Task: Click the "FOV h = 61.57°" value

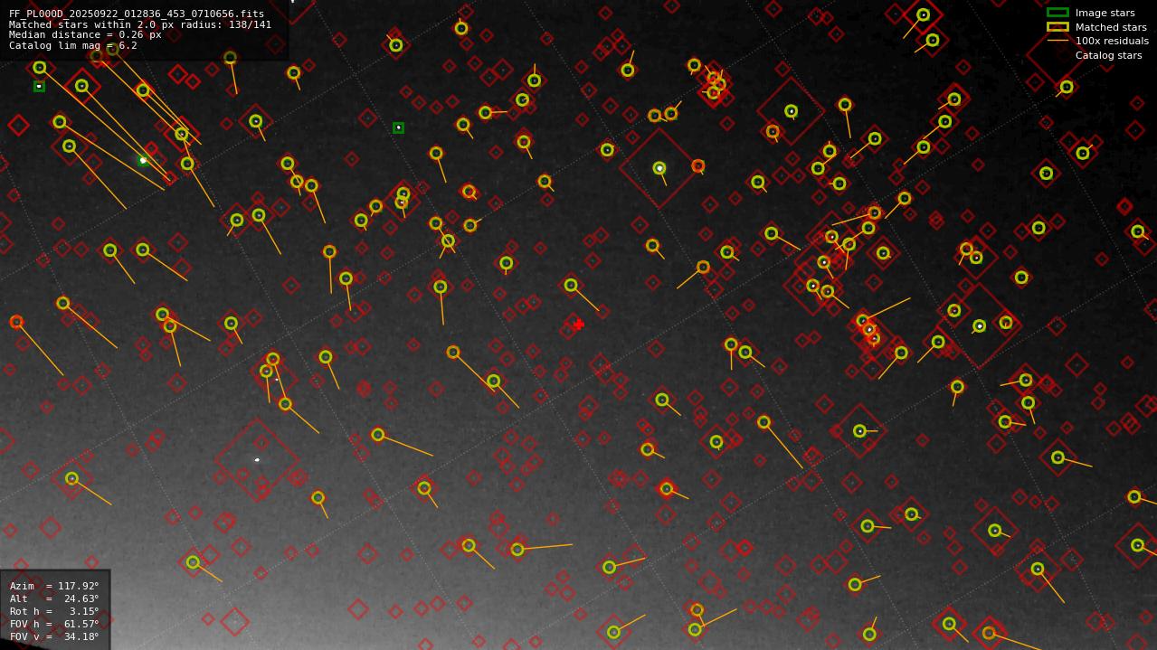Action: pyautogui.click(x=54, y=624)
